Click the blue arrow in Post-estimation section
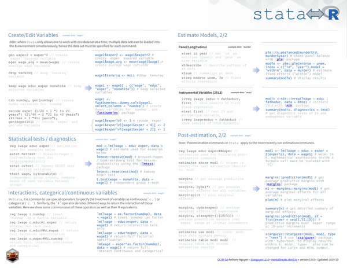Image resolution: width=347 pixels, height=268 pixels. click(256, 189)
